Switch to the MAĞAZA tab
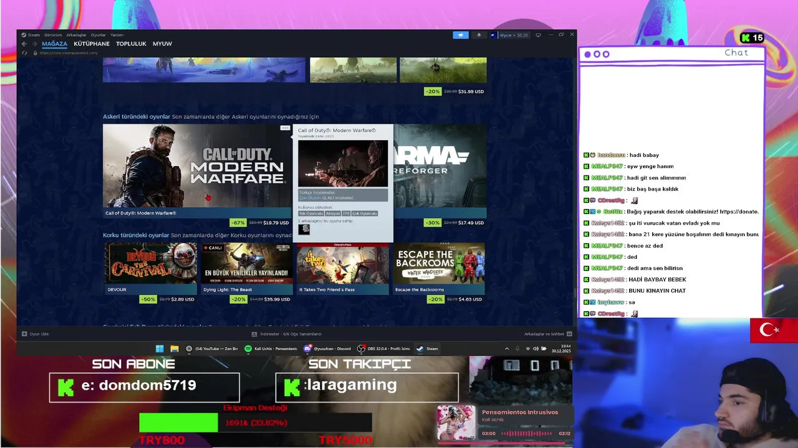 pyautogui.click(x=54, y=44)
